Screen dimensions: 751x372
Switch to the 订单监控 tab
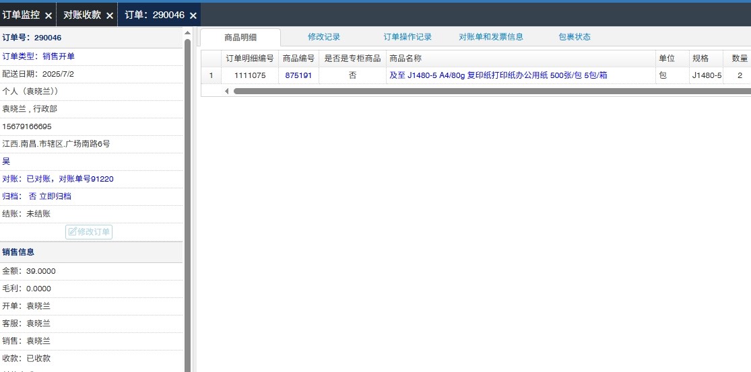[21, 15]
